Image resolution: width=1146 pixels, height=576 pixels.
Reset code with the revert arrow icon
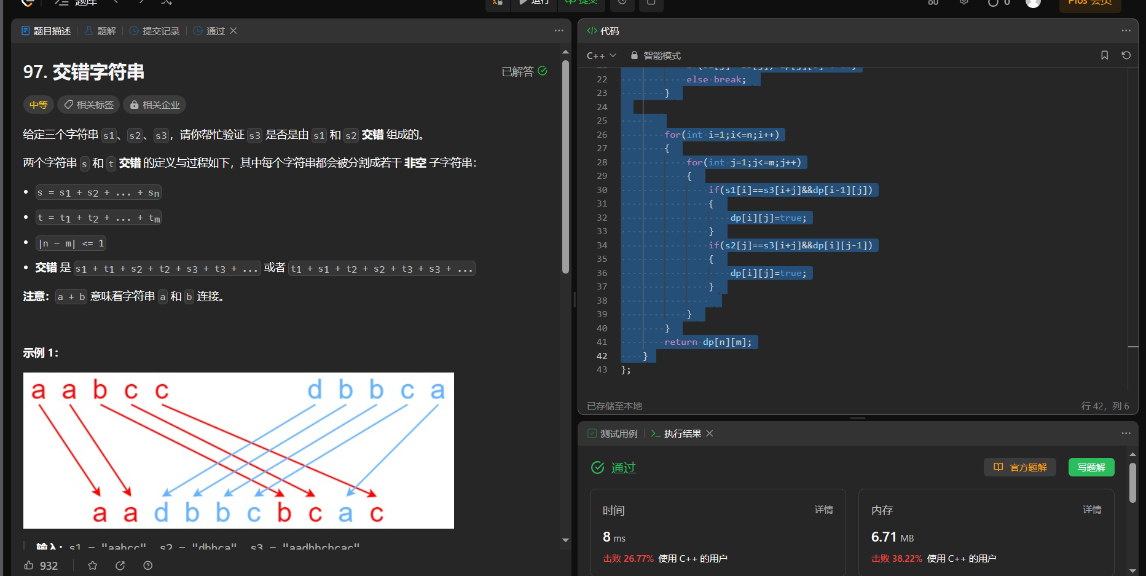[x=1126, y=55]
